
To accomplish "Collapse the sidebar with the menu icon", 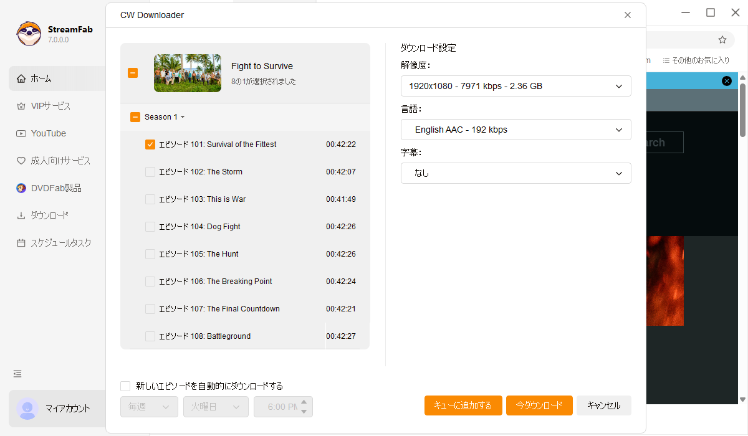I will click(x=17, y=374).
